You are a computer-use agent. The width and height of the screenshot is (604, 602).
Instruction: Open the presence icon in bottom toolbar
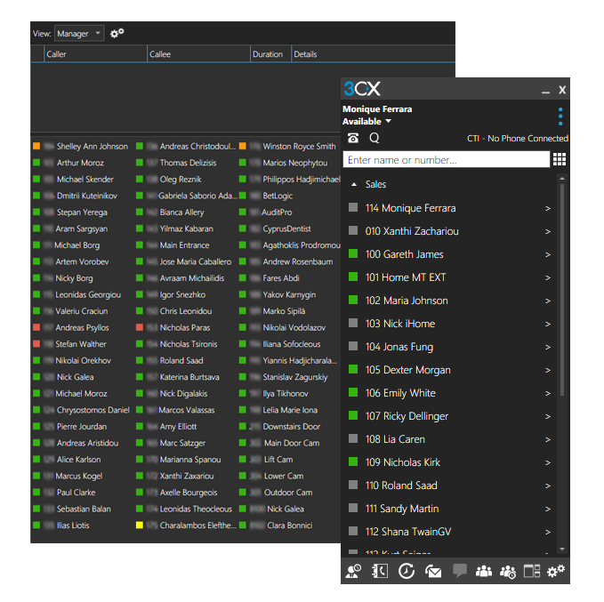352,572
